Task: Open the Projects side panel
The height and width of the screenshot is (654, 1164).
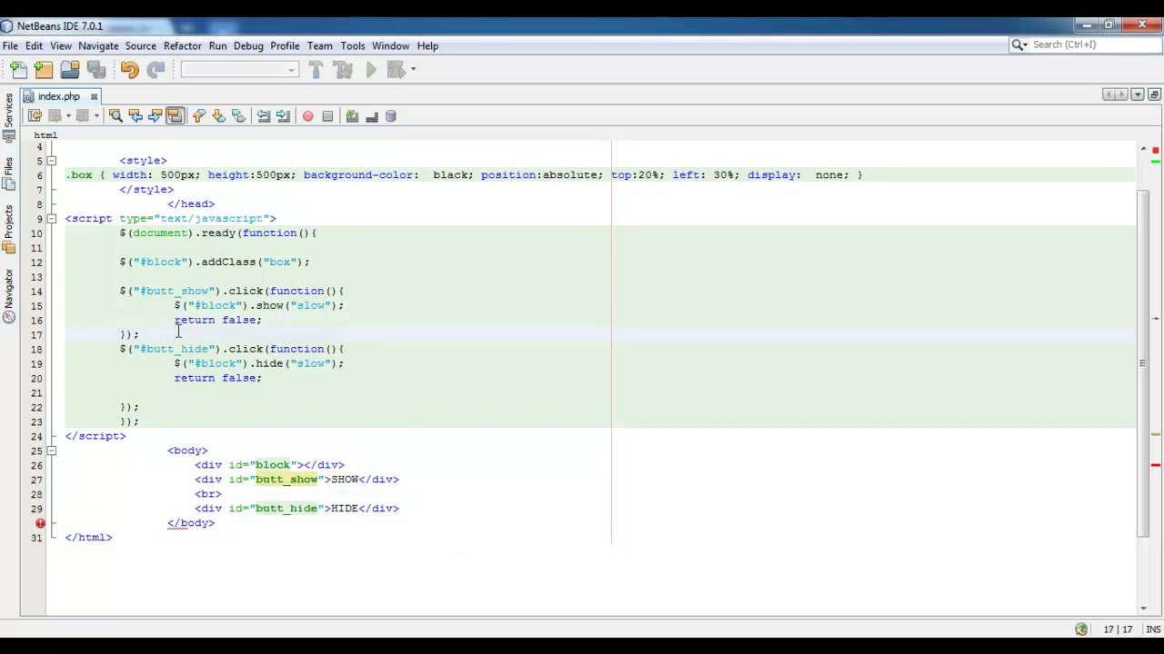Action: (x=9, y=229)
